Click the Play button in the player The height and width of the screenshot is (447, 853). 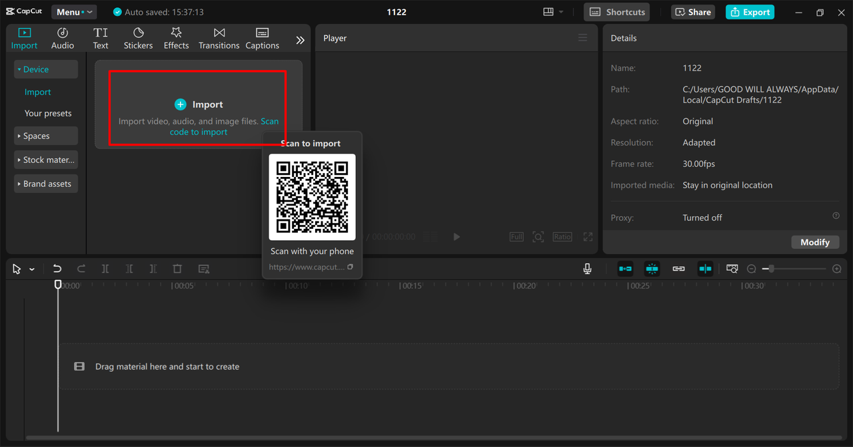[x=456, y=237]
